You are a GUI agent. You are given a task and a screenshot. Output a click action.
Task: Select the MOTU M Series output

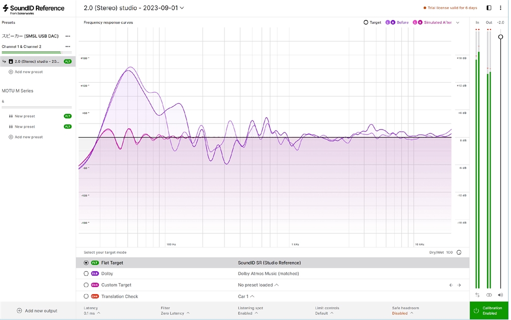(17, 91)
